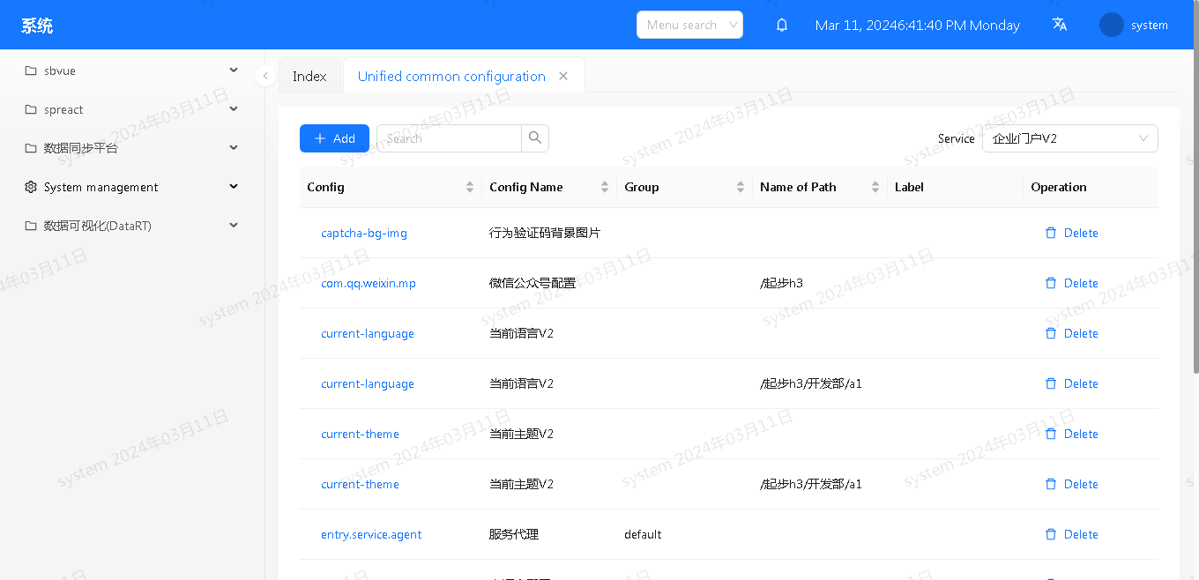Open the language translation switcher icon
This screenshot has width=1199, height=580.
click(1060, 25)
